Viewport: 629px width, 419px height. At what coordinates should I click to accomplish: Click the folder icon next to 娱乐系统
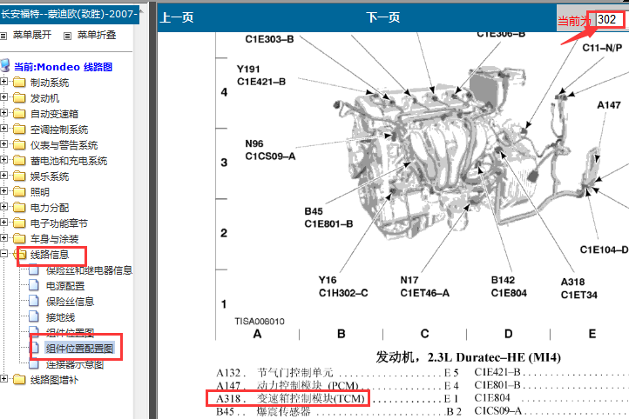click(19, 176)
